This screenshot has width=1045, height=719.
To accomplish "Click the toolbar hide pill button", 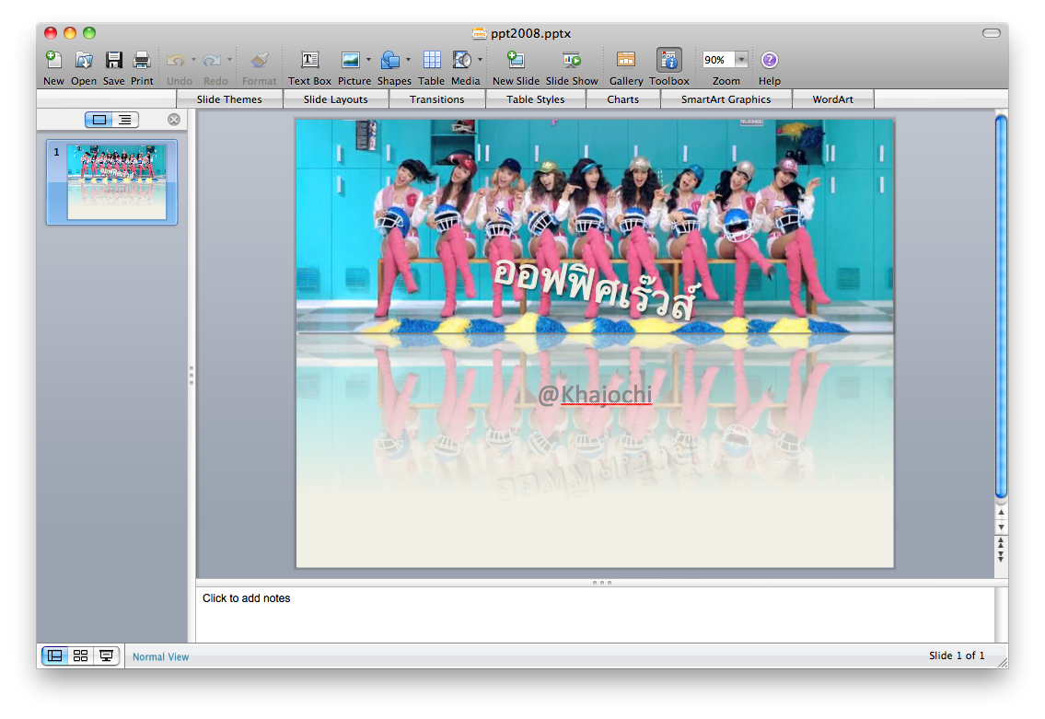I will [992, 33].
